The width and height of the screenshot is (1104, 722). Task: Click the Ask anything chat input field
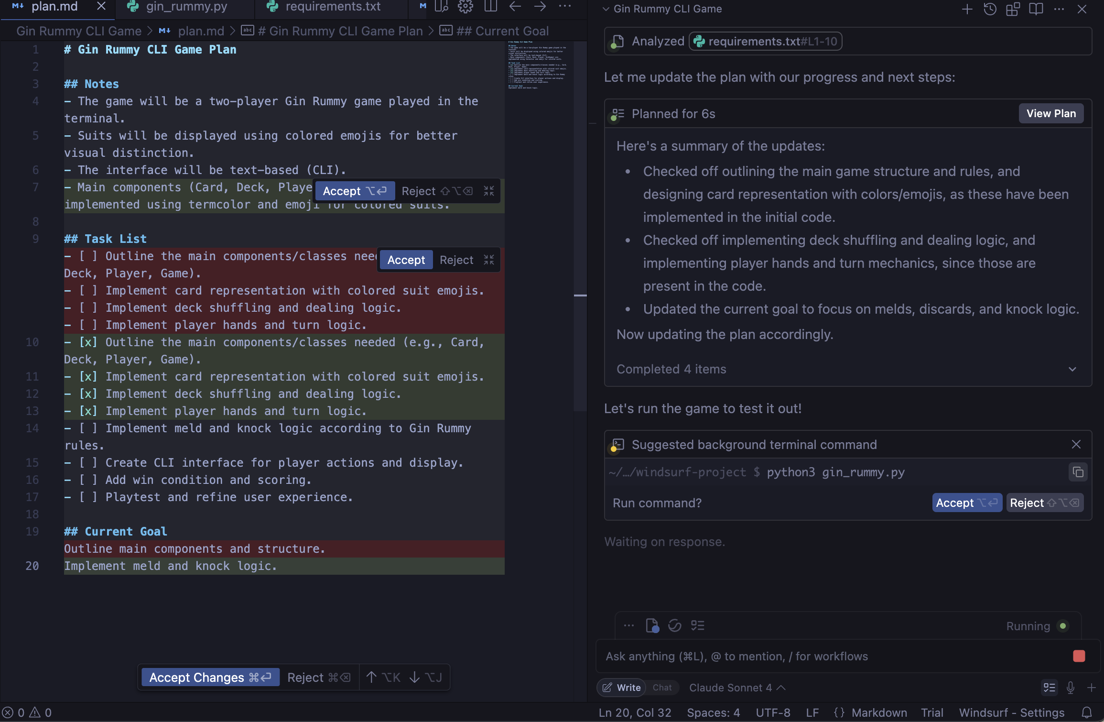click(x=832, y=656)
